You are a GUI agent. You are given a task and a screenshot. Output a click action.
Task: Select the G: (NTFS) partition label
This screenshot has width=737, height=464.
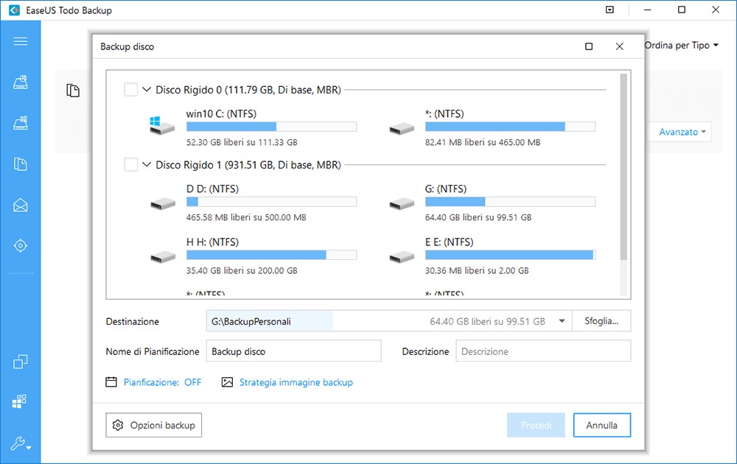click(446, 189)
